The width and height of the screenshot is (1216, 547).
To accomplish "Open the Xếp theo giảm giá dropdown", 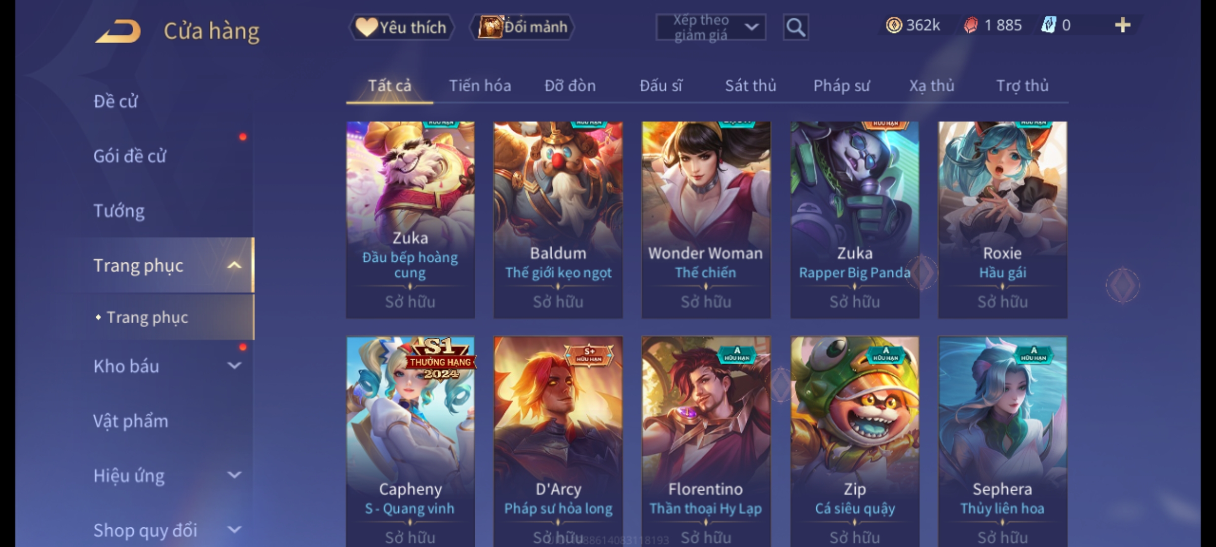I will tap(711, 27).
